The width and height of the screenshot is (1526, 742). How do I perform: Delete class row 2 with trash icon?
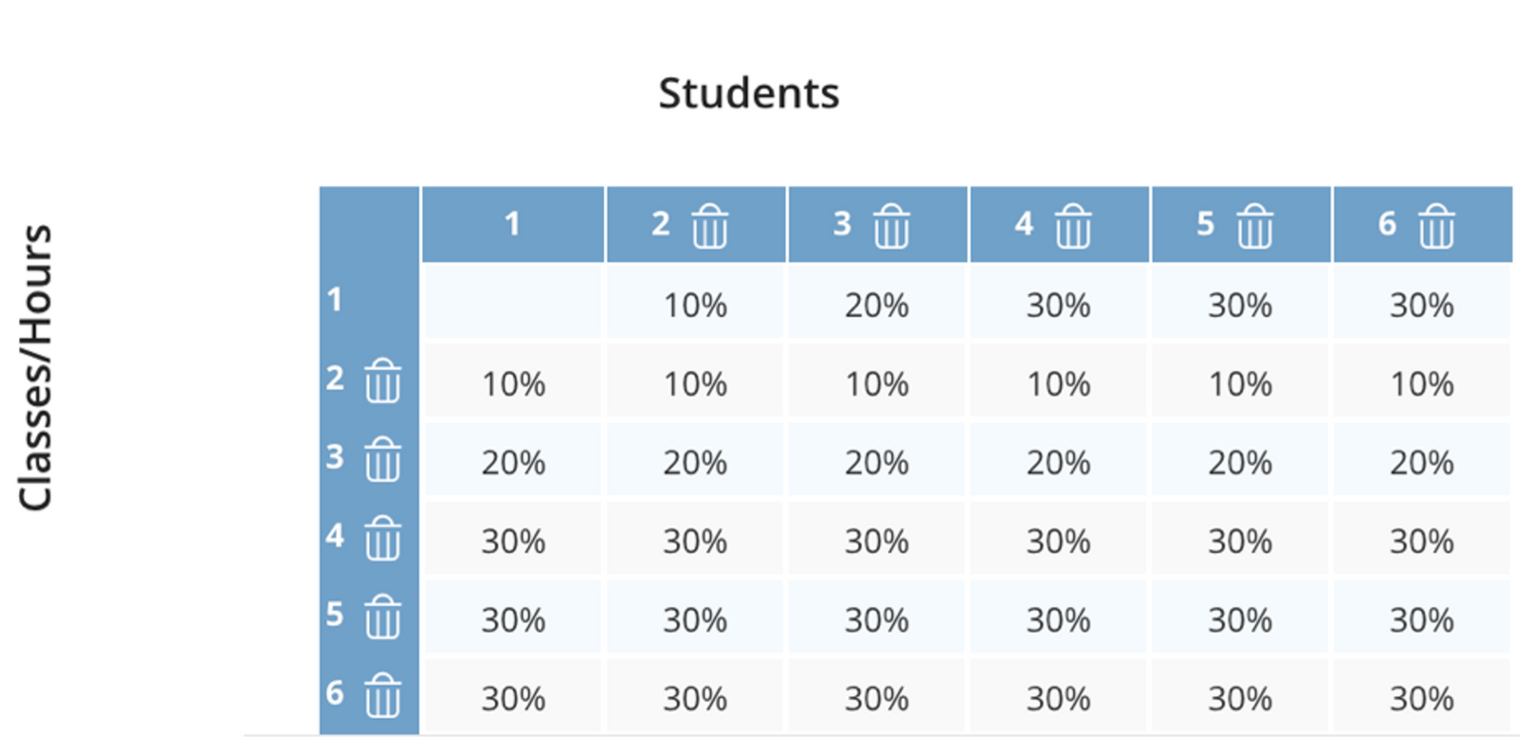(x=382, y=381)
